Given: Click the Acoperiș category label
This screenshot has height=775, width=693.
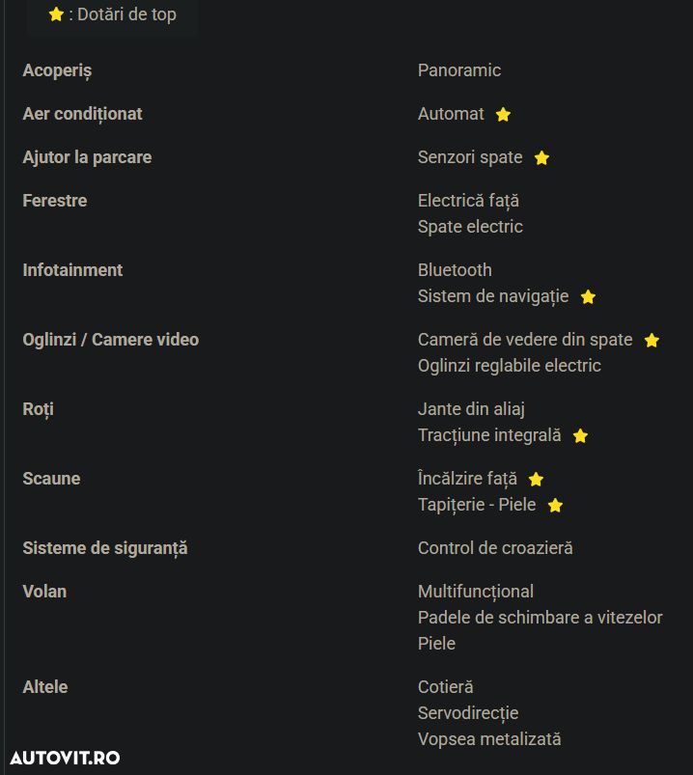Looking at the screenshot, I should (x=57, y=70).
